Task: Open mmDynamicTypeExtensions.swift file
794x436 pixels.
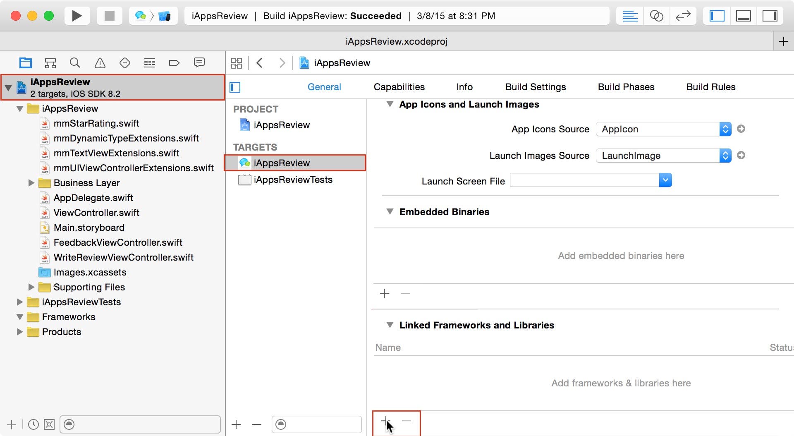Action: tap(126, 138)
